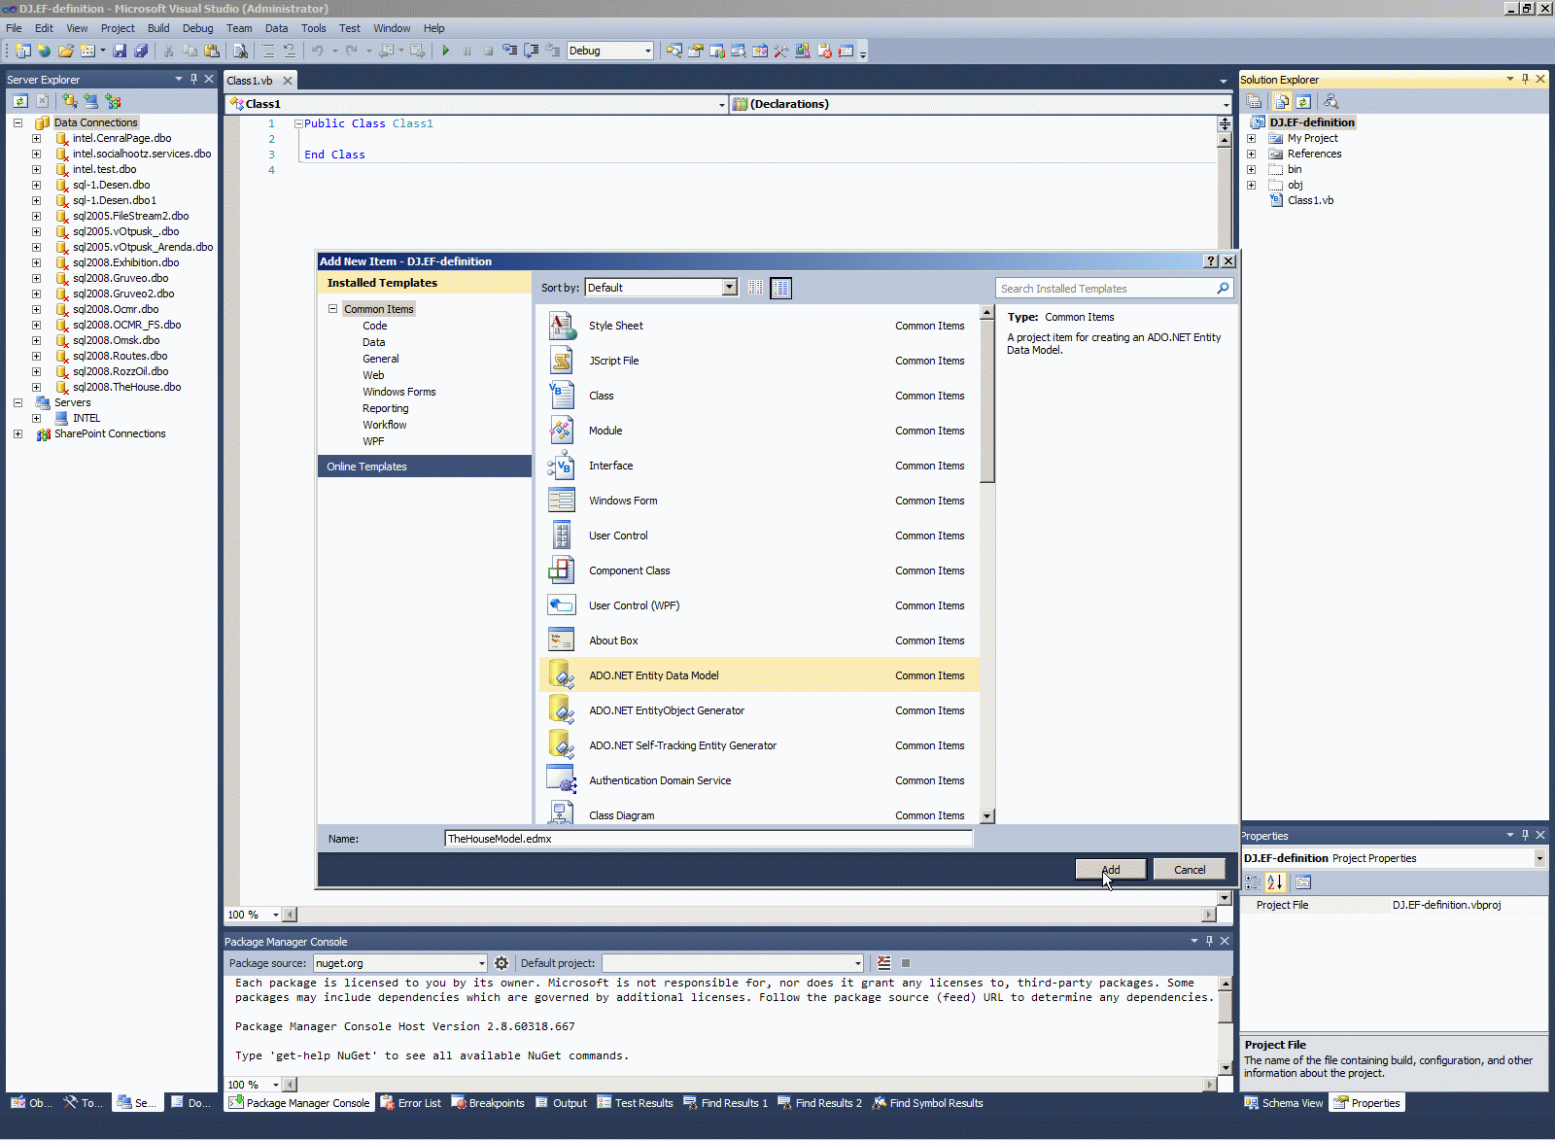
Task: Select the JScript File template icon
Action: (562, 361)
